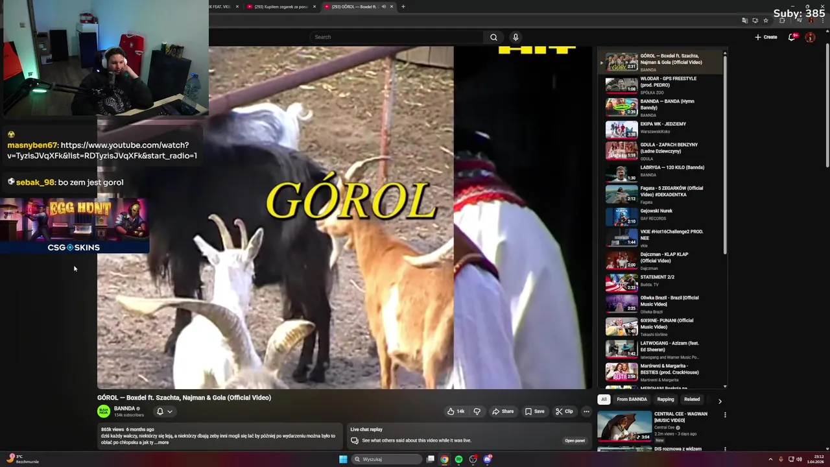This screenshot has height=467, width=830.
Task: Open the video's more actions (three dots)
Action: pyautogui.click(x=586, y=411)
